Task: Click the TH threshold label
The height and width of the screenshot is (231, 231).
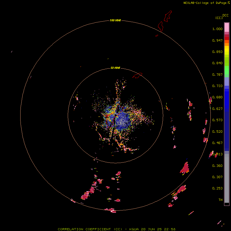Action: click(220, 200)
